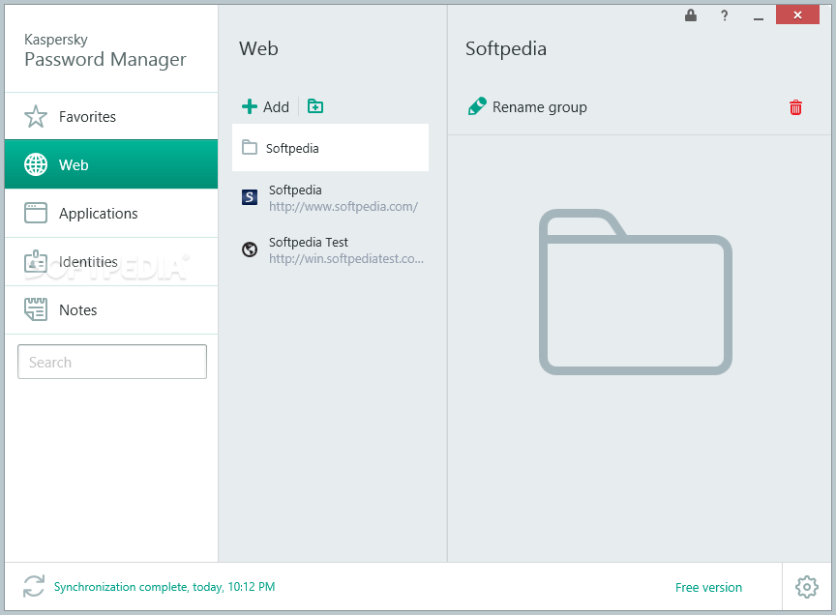Open the Favorites section

tap(111, 116)
